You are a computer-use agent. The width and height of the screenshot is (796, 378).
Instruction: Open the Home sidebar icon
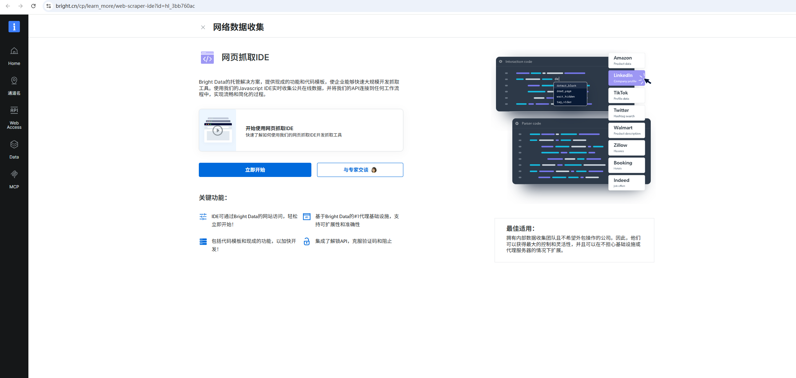(14, 51)
